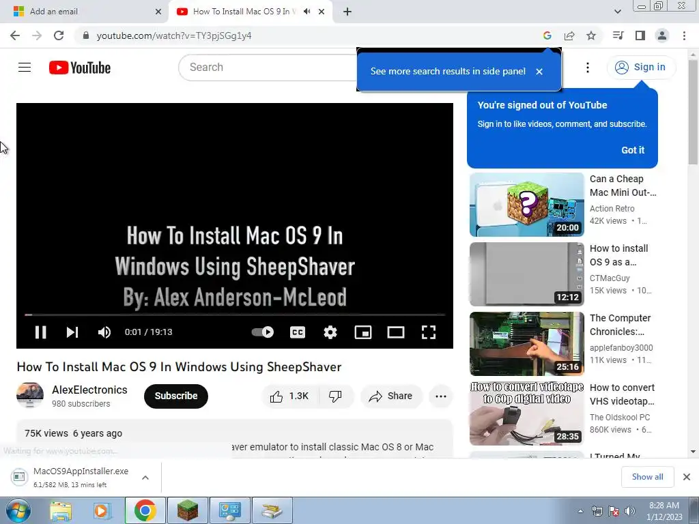The height and width of the screenshot is (524, 699).
Task: Close the side panel search tooltip
Action: pos(539,71)
